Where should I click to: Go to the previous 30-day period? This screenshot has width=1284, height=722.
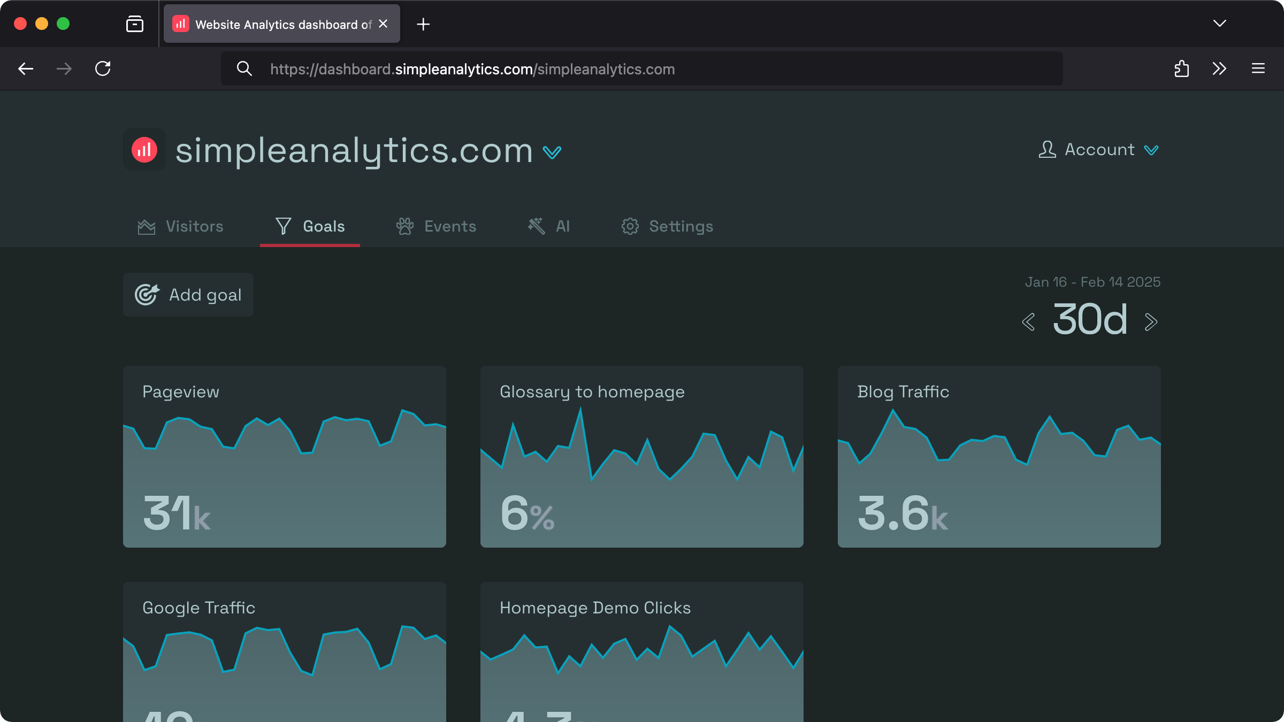[1028, 322]
